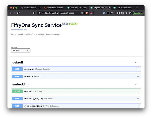This screenshot has width=152, height=118.
Task: Click the /health path text
Action: pos(28,76)
